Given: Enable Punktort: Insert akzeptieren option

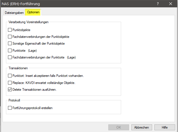Looking at the screenshot, I should (10, 76).
